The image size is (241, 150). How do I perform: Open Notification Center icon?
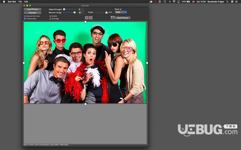tap(237, 2)
